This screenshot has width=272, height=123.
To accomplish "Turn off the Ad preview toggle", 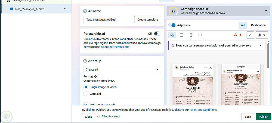I will 172,25.
